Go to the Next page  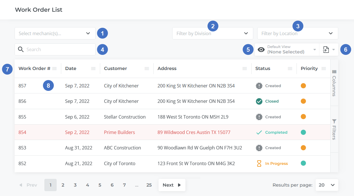[x=172, y=185]
